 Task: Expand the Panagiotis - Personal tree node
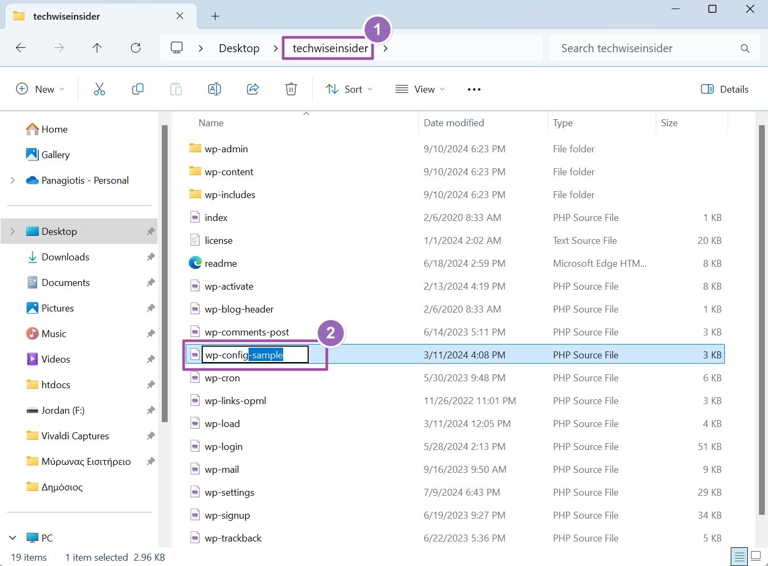tap(13, 181)
